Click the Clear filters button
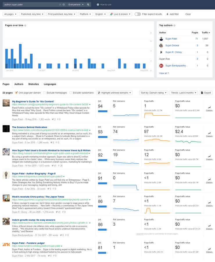215x262 pixels. tap(188, 14)
